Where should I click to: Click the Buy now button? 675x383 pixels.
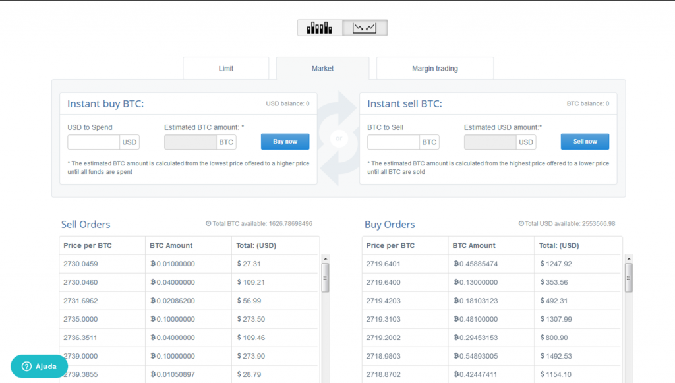(285, 142)
